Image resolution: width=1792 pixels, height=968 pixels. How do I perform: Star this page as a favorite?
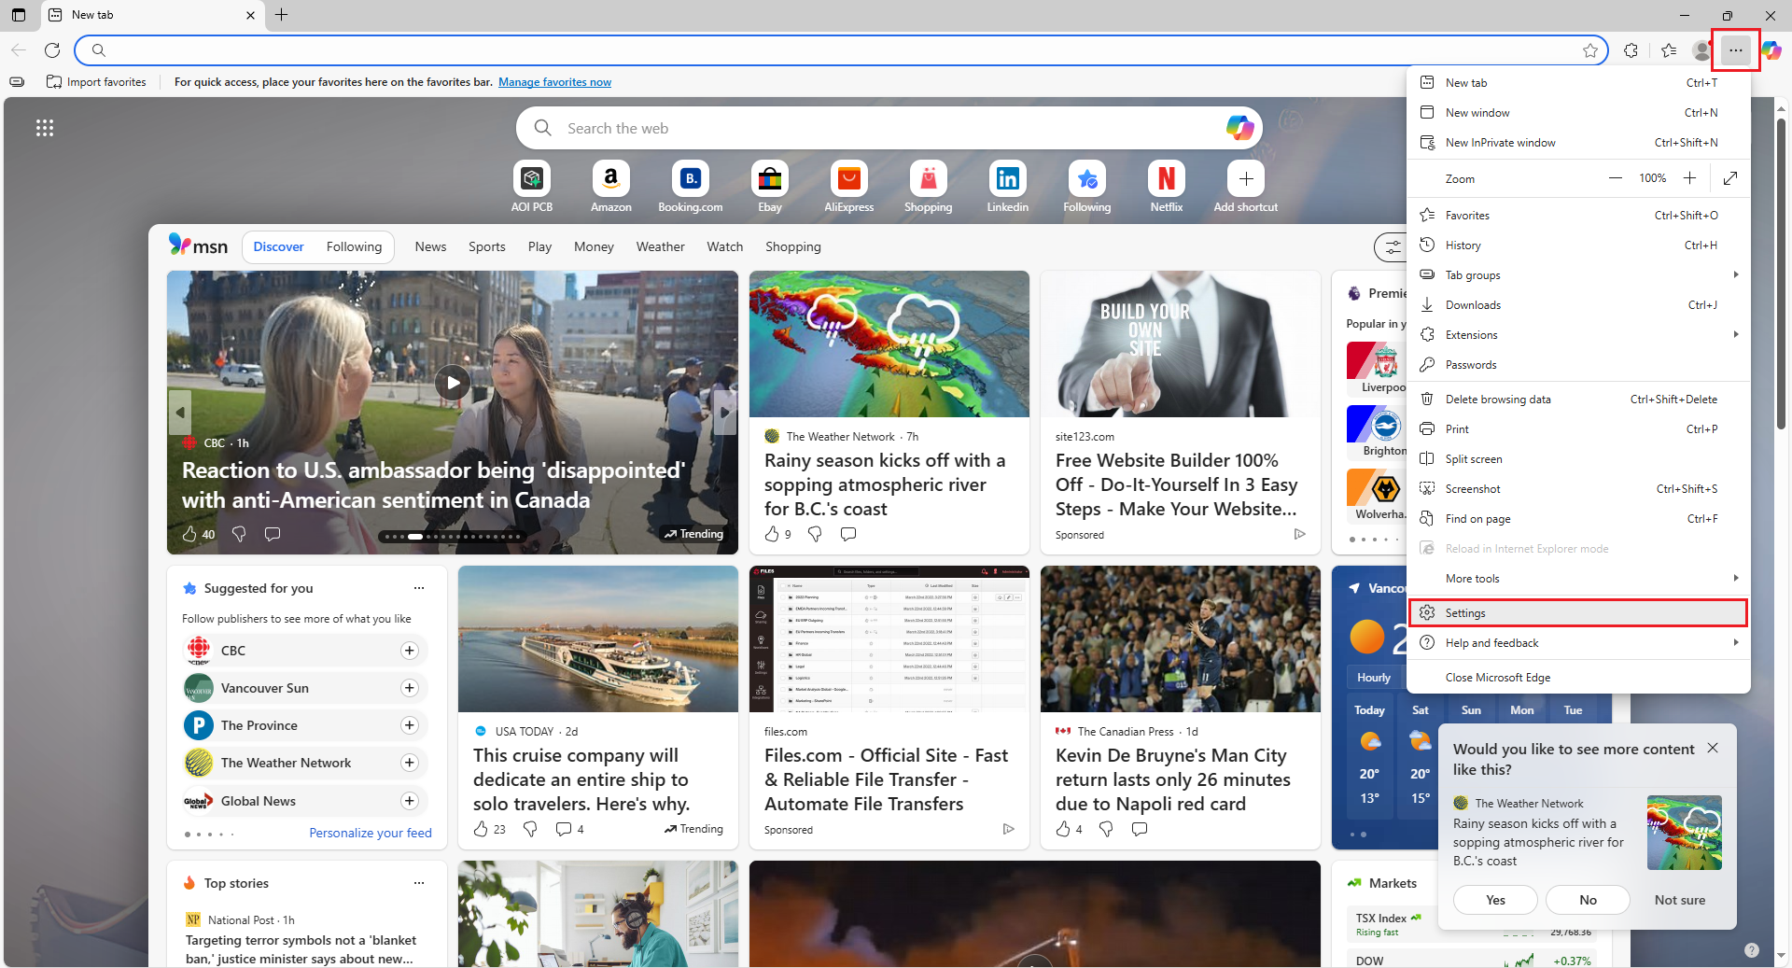click(x=1590, y=50)
